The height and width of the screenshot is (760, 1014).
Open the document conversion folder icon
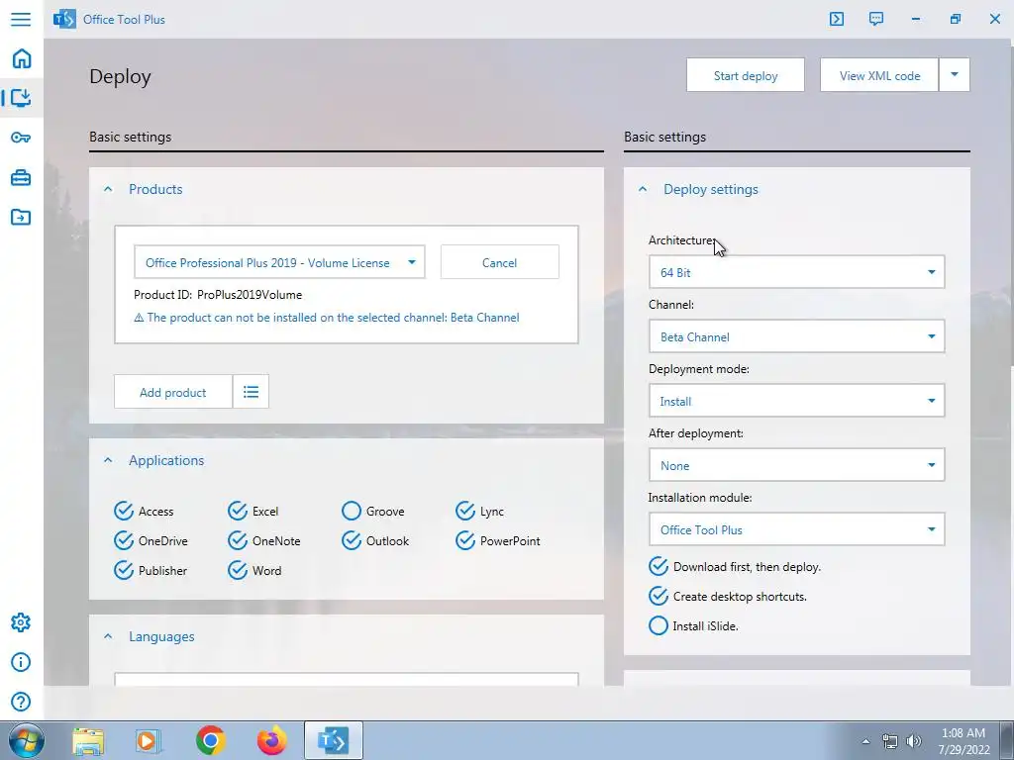point(21,217)
